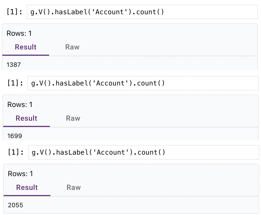Viewport: 261px width, 215px height.
Task: Select the Result tab above 2055
Action: (27, 188)
